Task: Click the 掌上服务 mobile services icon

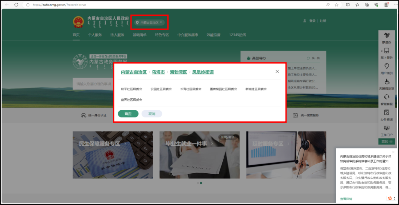Action: click(x=387, y=53)
